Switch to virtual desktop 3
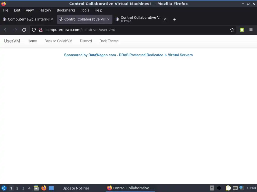The width and height of the screenshot is (257, 192). (x=23, y=188)
